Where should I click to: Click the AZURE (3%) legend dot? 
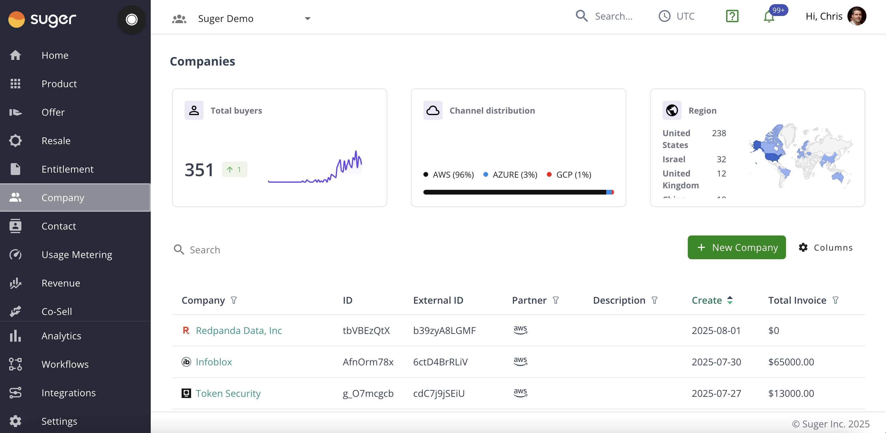486,174
